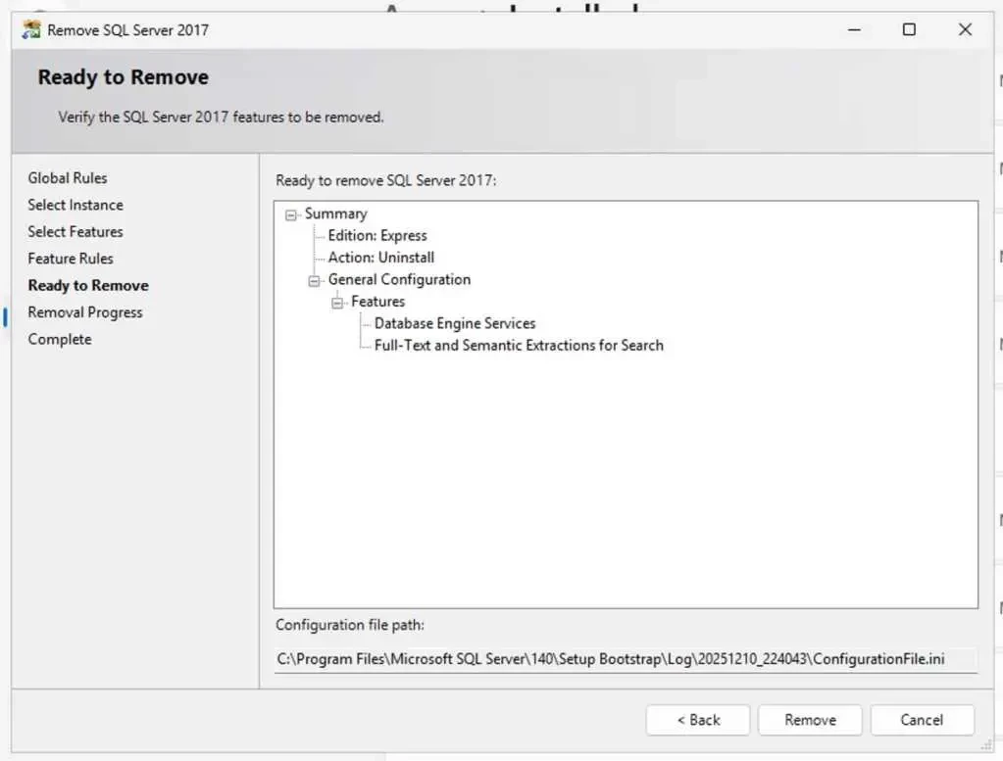Go to the Select Instance step
Image resolution: width=1003 pixels, height=761 pixels.
pos(75,205)
